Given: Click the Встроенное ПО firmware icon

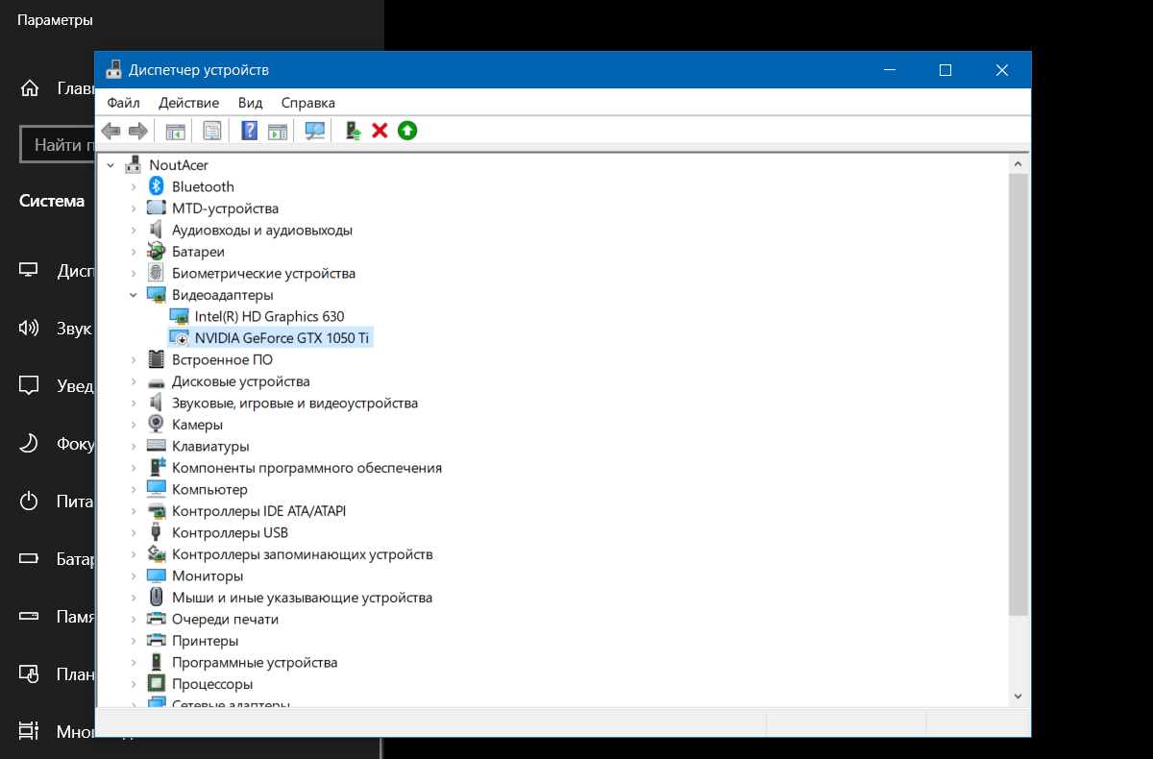Looking at the screenshot, I should point(156,359).
